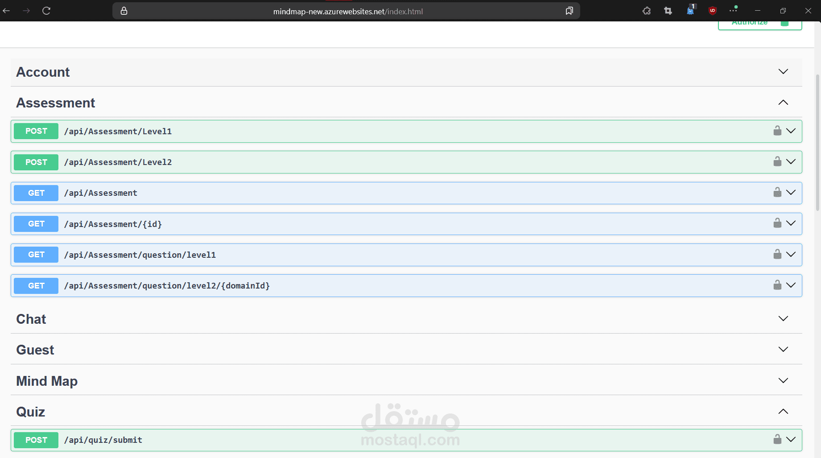The height and width of the screenshot is (458, 821).
Task: Expand the Account section chevron
Action: click(783, 71)
